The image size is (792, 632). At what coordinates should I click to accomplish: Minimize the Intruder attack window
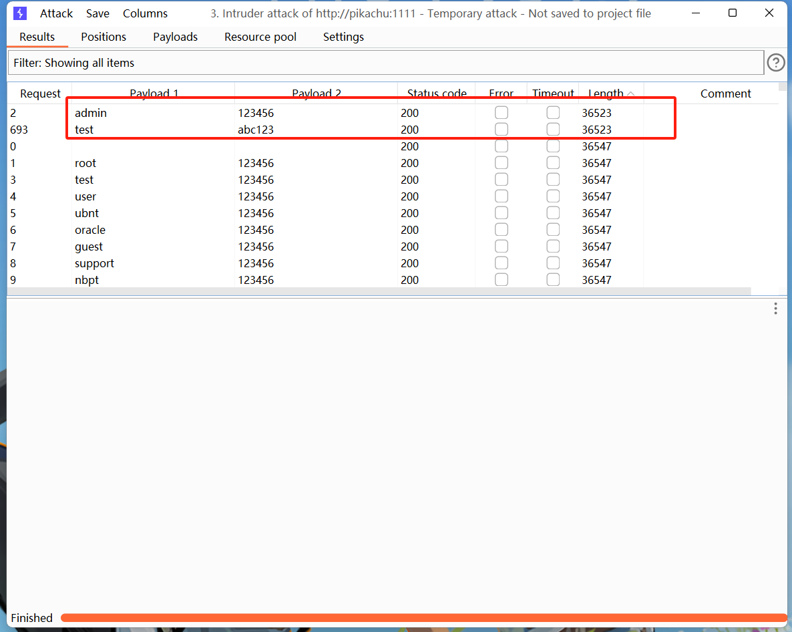tap(696, 13)
